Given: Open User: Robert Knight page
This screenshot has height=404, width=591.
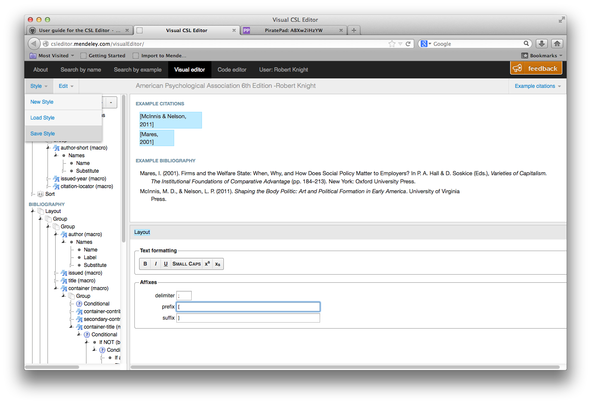Looking at the screenshot, I should click(x=284, y=70).
